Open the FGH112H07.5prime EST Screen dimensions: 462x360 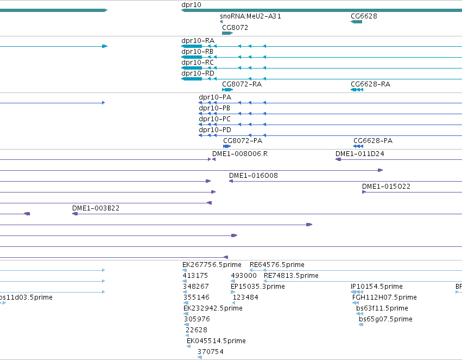[x=384, y=298]
